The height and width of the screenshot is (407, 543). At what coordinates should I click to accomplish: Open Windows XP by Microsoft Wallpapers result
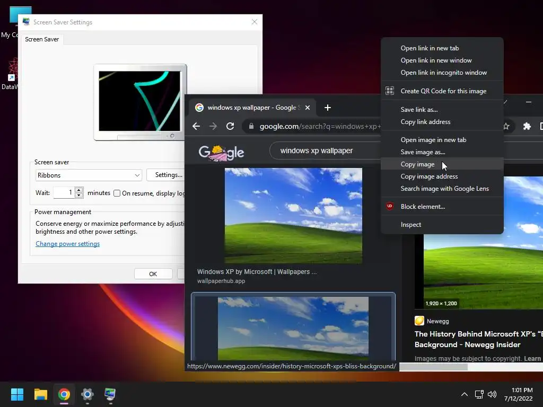pos(257,272)
